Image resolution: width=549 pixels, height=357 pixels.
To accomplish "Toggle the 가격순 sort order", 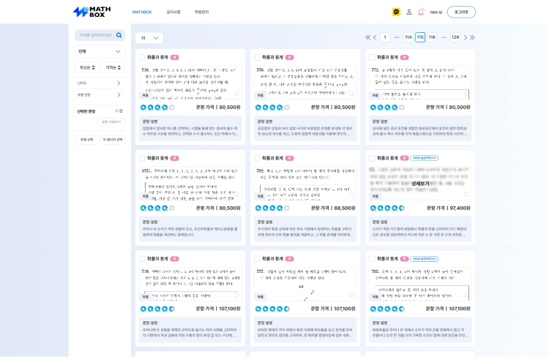I will tap(113, 67).
